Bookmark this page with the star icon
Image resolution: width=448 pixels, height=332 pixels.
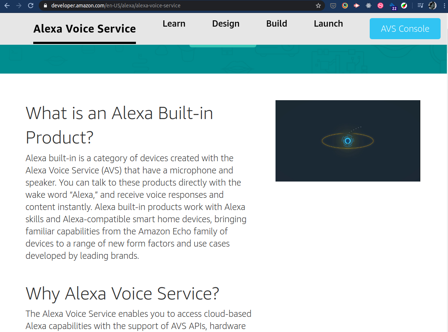point(318,6)
